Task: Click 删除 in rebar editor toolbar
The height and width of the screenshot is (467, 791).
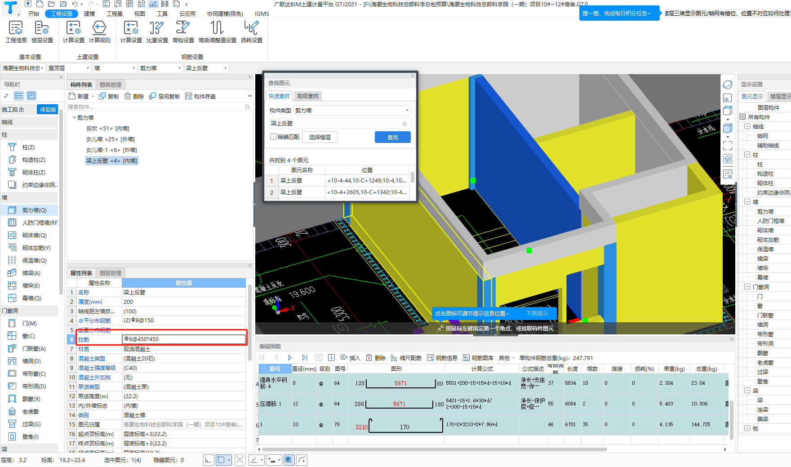Action: pyautogui.click(x=376, y=358)
